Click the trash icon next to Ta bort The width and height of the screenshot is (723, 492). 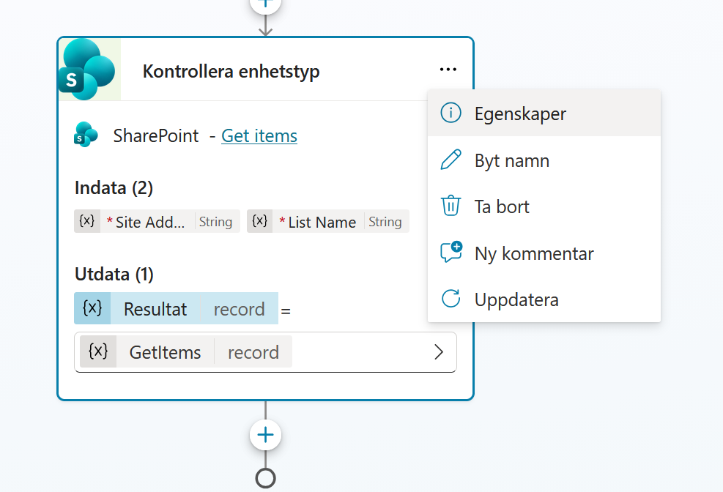click(451, 206)
